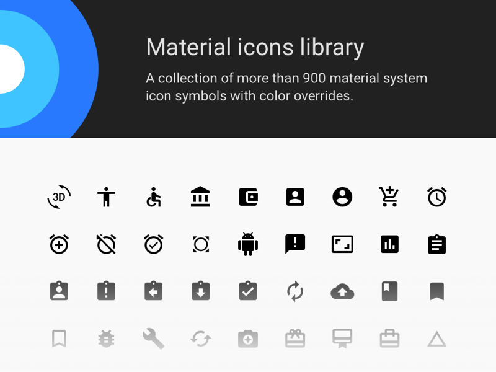
Task: Select the alarm off icon
Action: (106, 244)
